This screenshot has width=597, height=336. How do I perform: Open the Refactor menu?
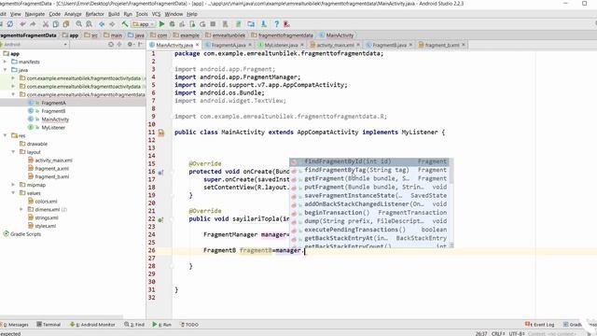pos(94,14)
